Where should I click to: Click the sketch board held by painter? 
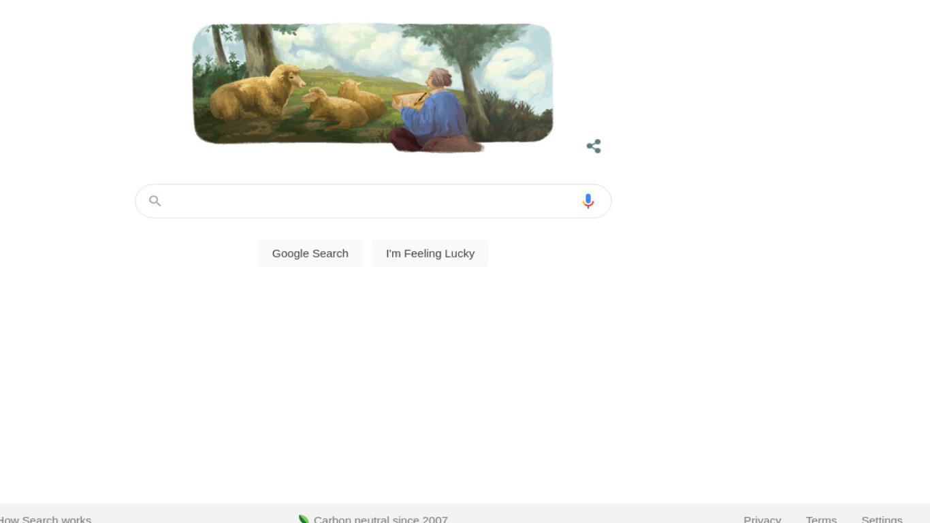410,99
